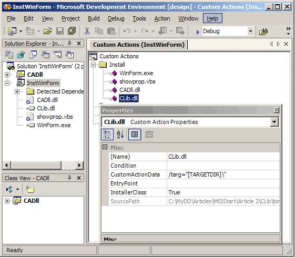Switch Properties grid to Categorized view

pos(107,135)
